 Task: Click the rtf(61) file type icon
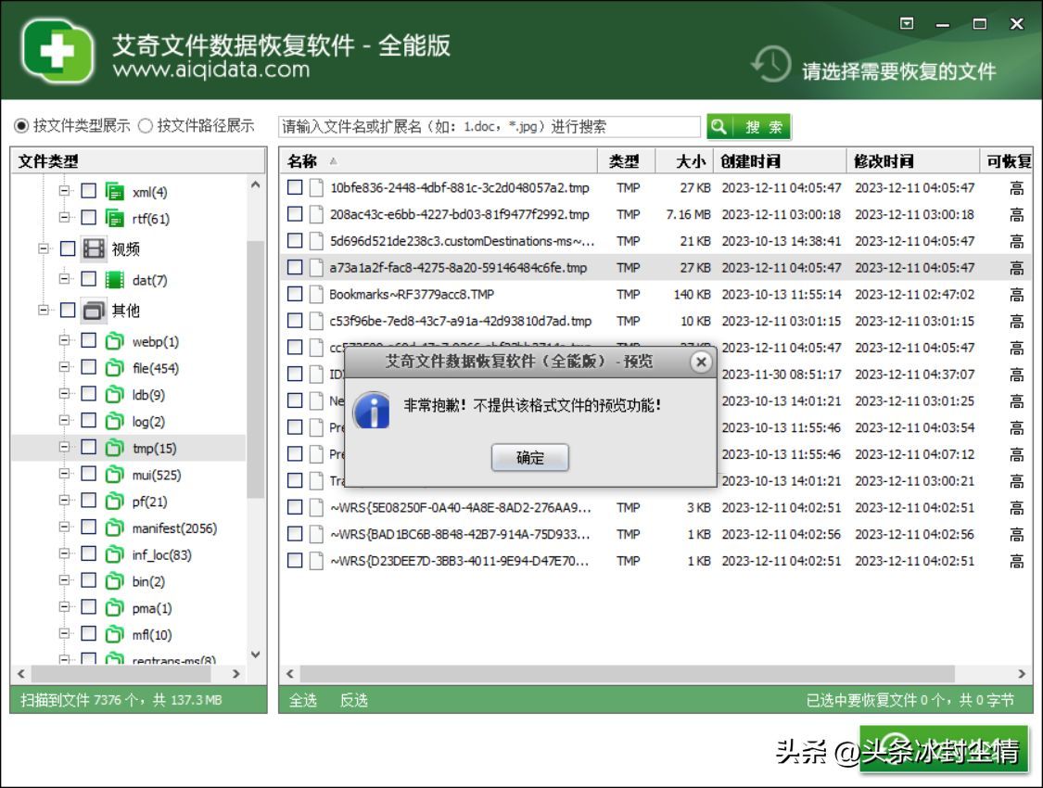[x=114, y=218]
